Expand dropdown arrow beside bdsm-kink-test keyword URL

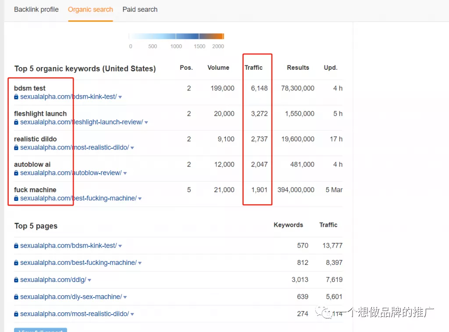pos(120,97)
